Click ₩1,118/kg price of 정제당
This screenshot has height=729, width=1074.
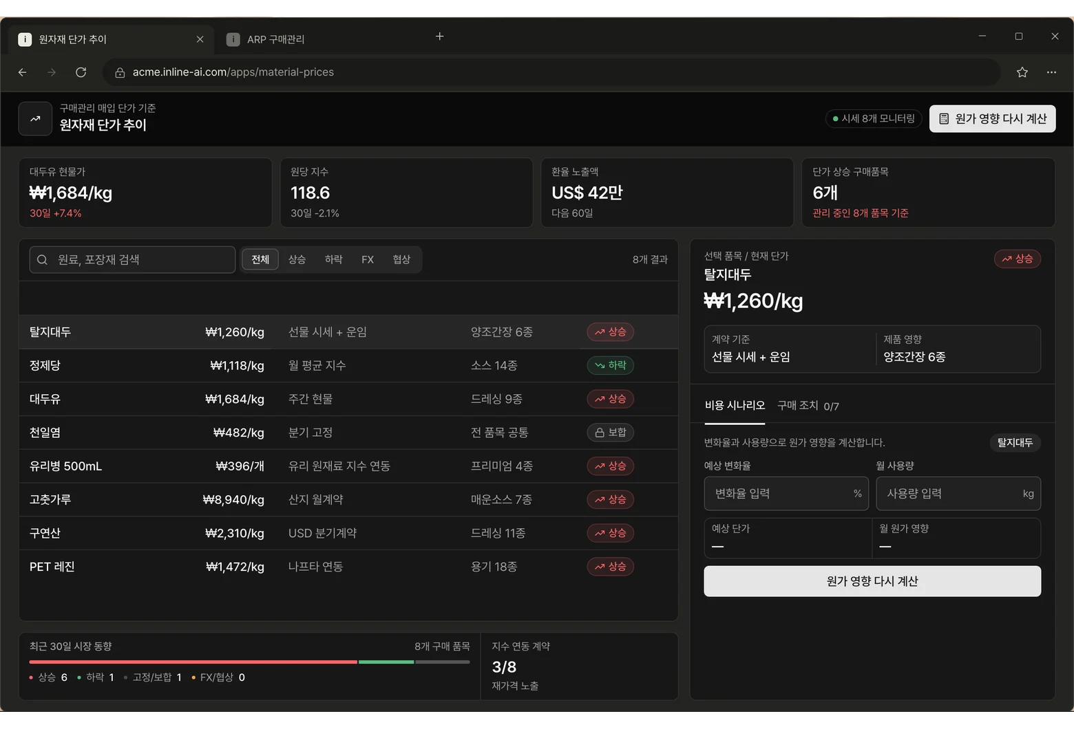click(x=237, y=366)
